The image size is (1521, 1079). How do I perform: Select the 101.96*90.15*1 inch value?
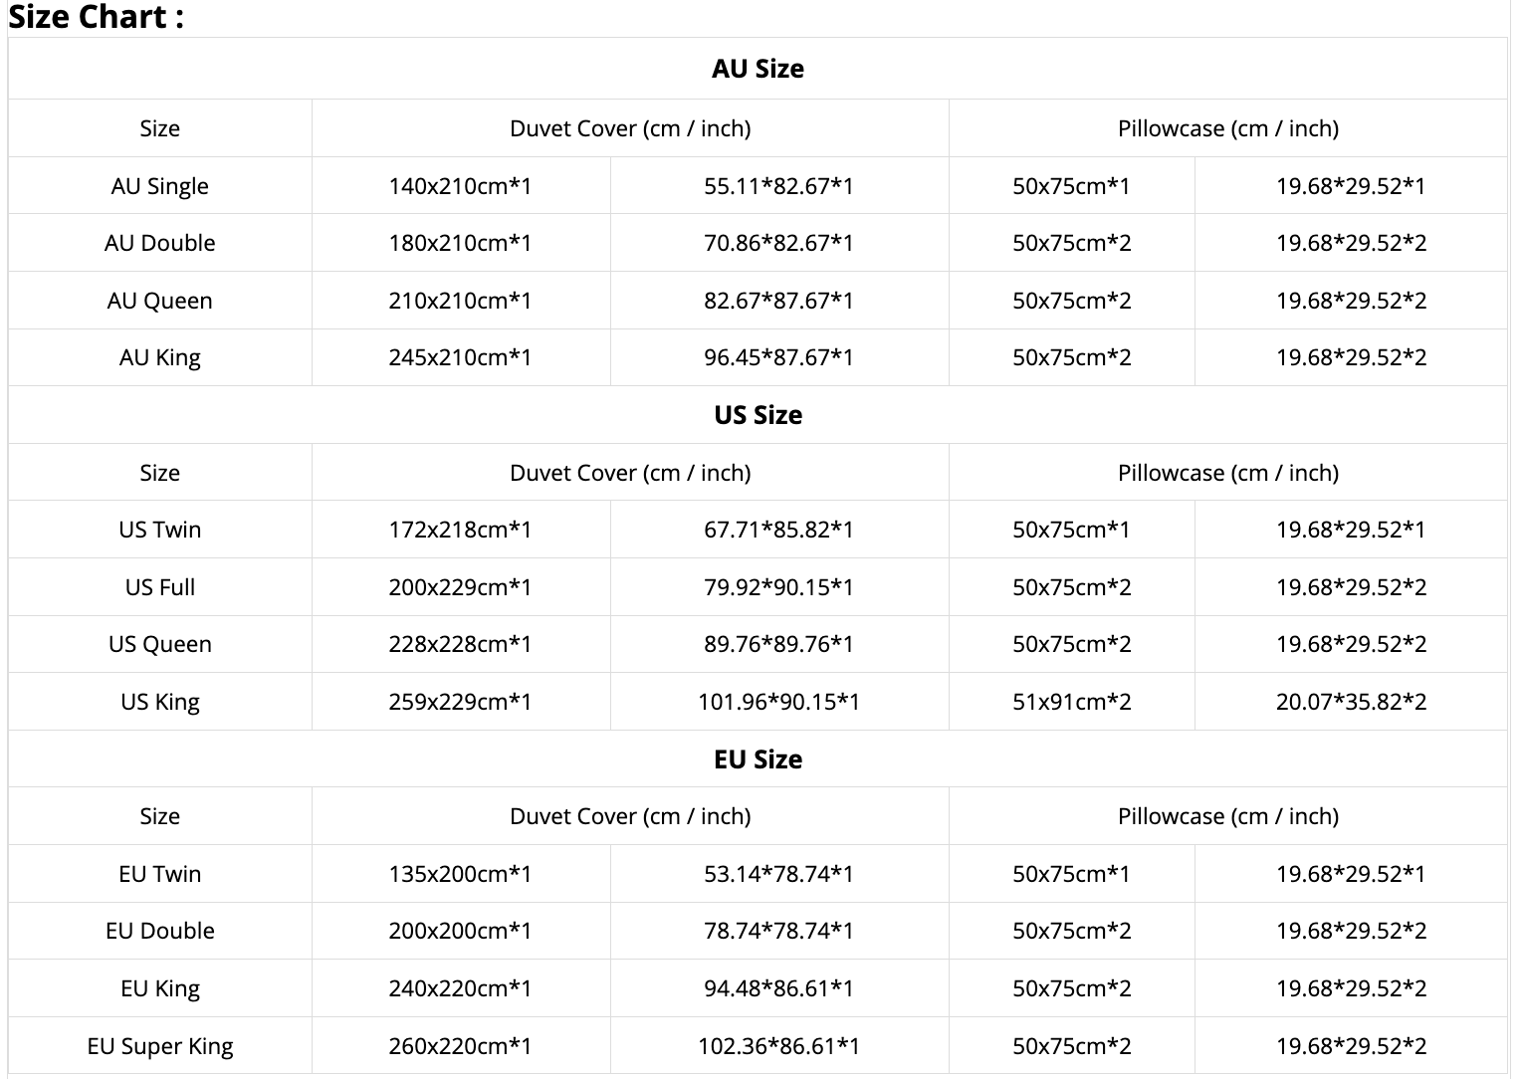pos(778,702)
